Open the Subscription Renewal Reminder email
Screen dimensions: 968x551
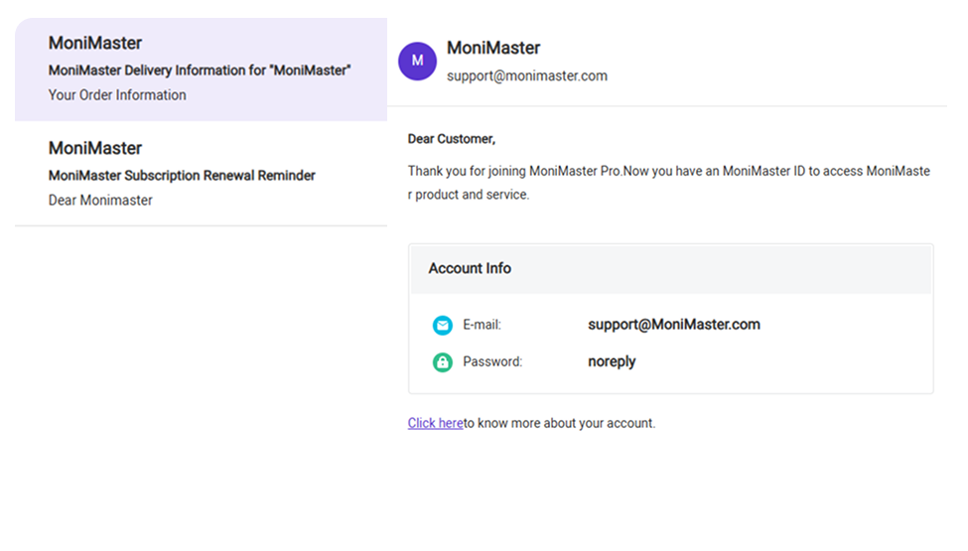pyautogui.click(x=202, y=174)
